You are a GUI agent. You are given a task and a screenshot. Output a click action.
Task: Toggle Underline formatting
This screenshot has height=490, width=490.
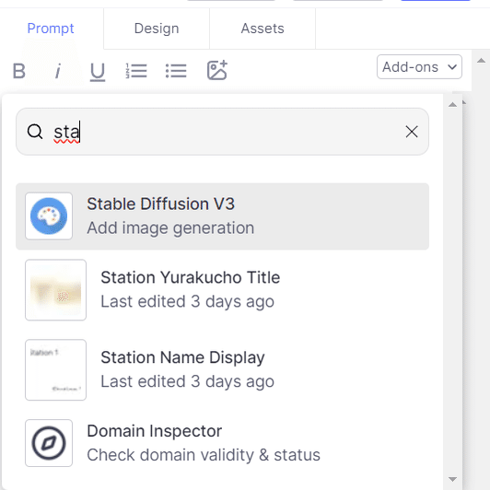[x=98, y=72]
